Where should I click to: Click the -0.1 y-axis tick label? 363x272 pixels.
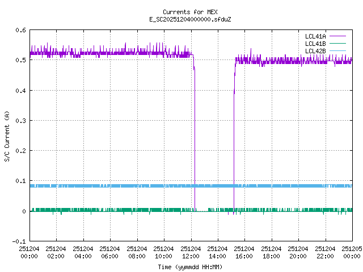click(18, 241)
